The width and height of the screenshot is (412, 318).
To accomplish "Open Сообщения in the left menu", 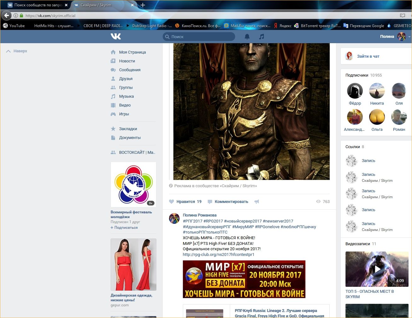I will [x=130, y=70].
